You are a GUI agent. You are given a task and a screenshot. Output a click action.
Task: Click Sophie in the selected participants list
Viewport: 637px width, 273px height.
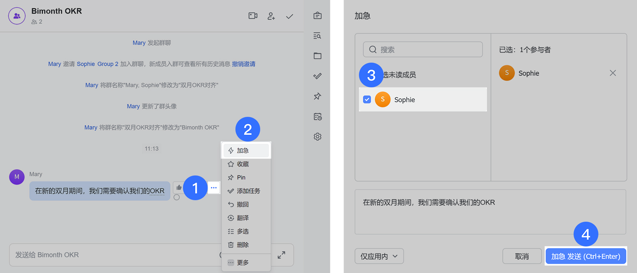pos(529,73)
